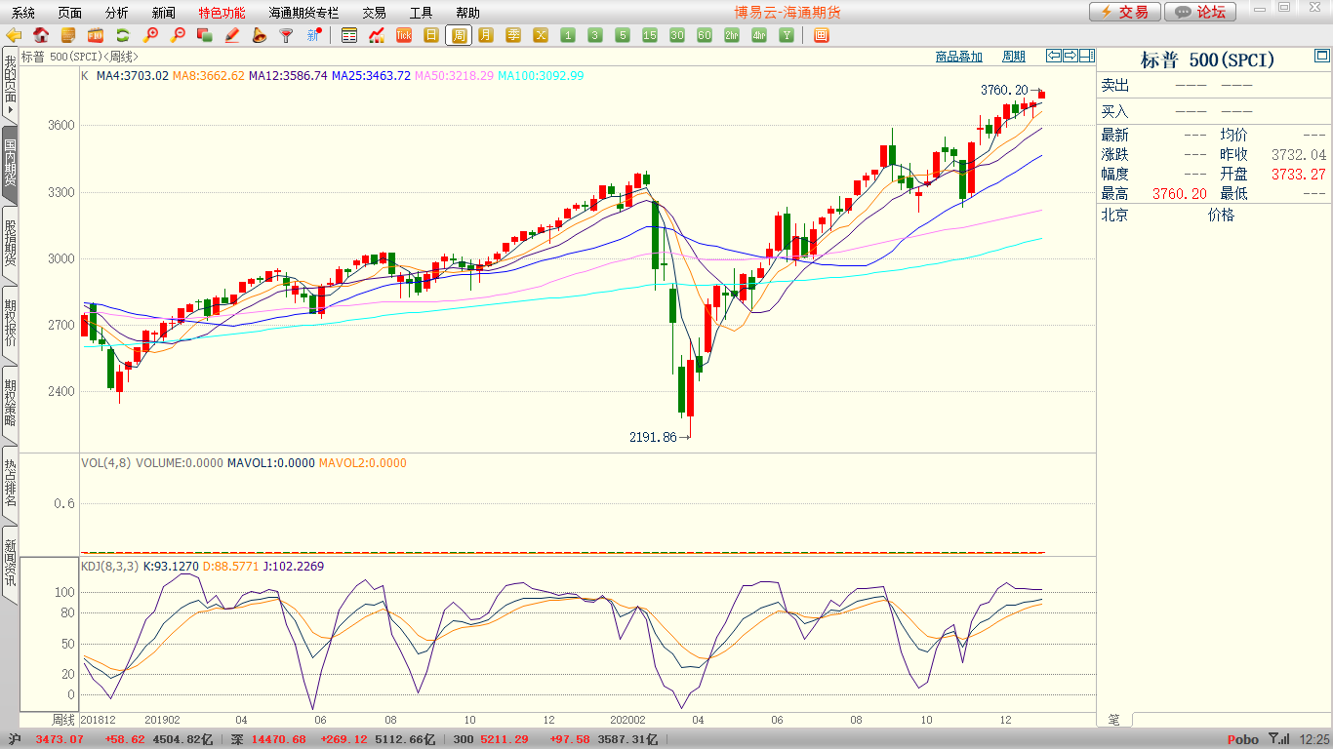Image resolution: width=1333 pixels, height=749 pixels.
Task: Open the 海通期货专栏 menu
Action: click(304, 13)
